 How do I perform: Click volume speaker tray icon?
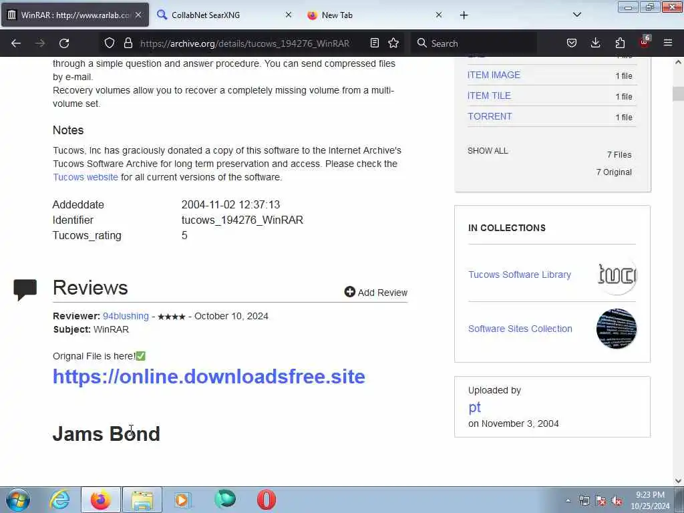617,501
